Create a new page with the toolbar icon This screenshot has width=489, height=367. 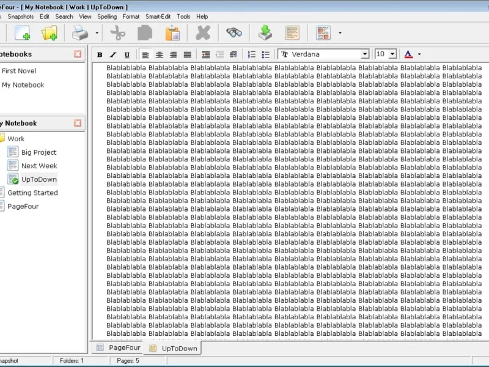click(23, 33)
